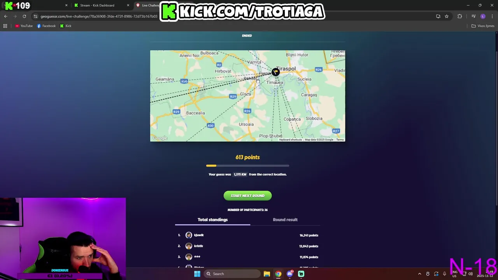Open the Chrome three-dot menu
The height and width of the screenshot is (280, 498).
click(x=492, y=16)
